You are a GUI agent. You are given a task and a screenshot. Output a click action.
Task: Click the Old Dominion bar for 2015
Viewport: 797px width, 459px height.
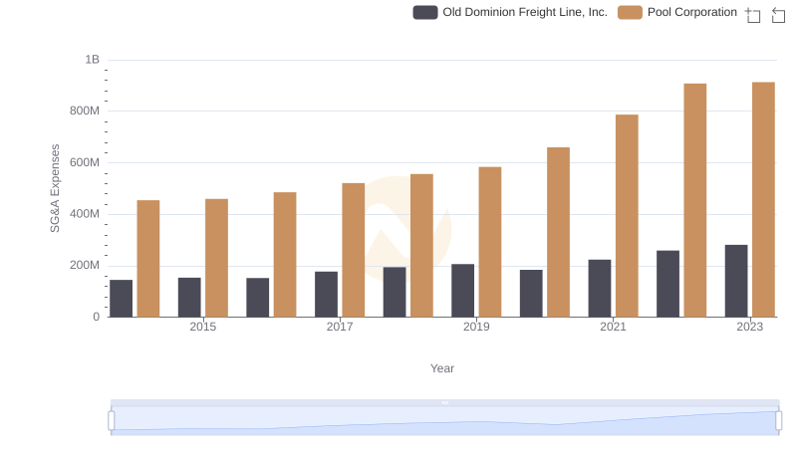pyautogui.click(x=189, y=298)
